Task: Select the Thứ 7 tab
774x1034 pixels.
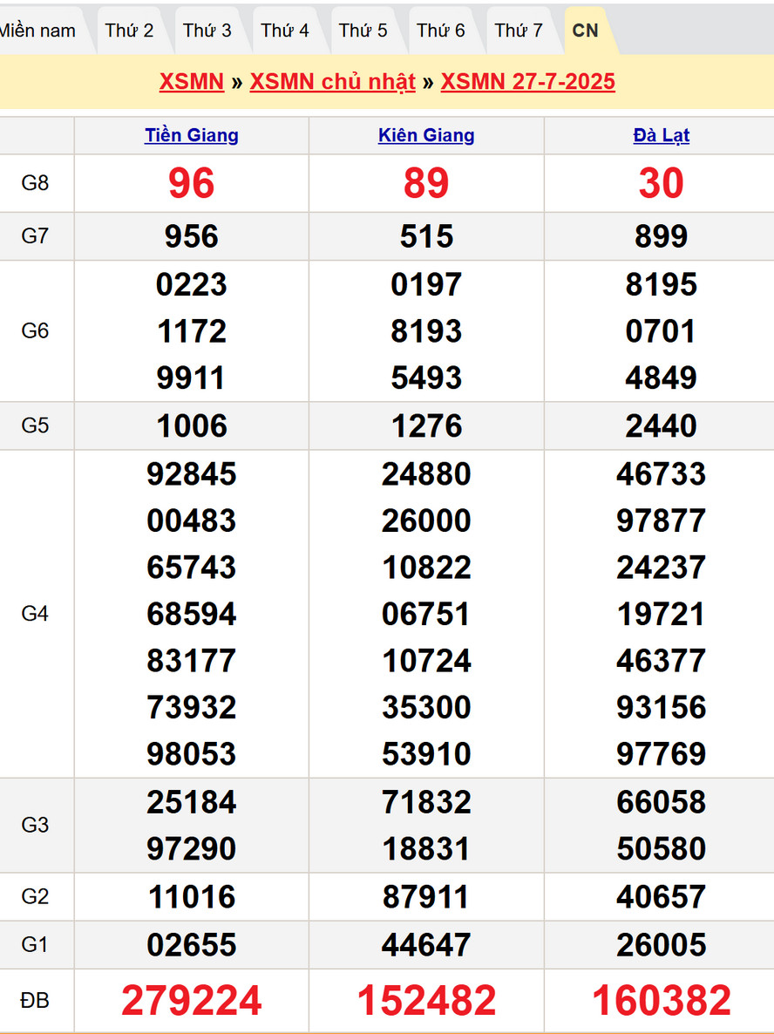Action: coord(519,31)
